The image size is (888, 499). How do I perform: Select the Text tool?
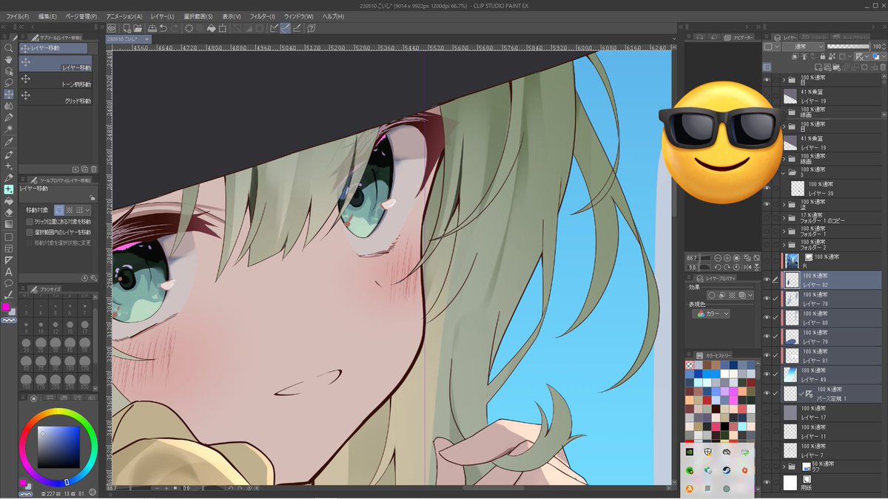8,271
